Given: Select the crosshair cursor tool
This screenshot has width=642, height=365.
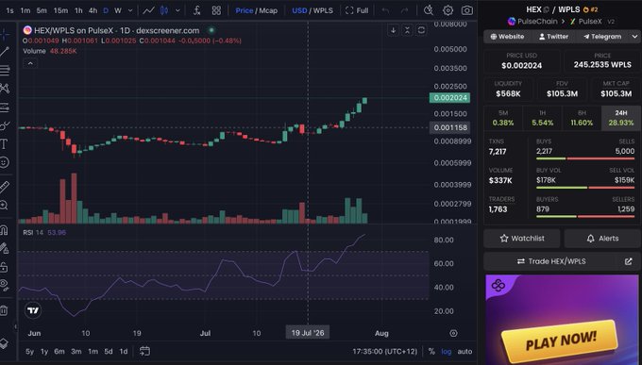Looking at the screenshot, I should click(5, 34).
